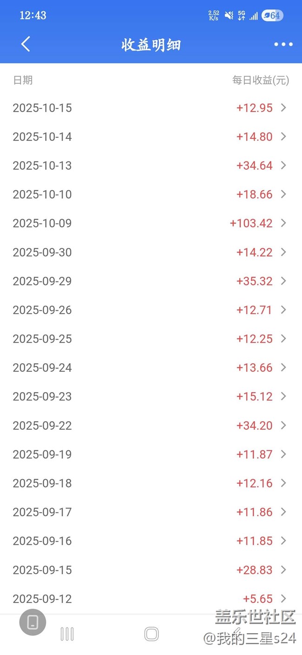
Task: Tap the 每日收益(元) column header
Action: coord(261,80)
